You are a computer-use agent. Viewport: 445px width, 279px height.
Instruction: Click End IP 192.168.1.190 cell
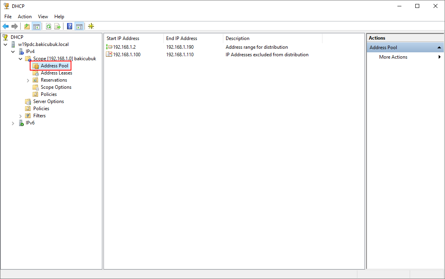[180, 47]
